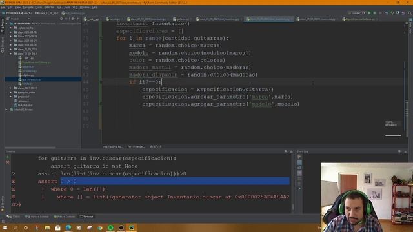Click the Terminal tool window tab
The image size is (413, 232).
(x=86, y=217)
